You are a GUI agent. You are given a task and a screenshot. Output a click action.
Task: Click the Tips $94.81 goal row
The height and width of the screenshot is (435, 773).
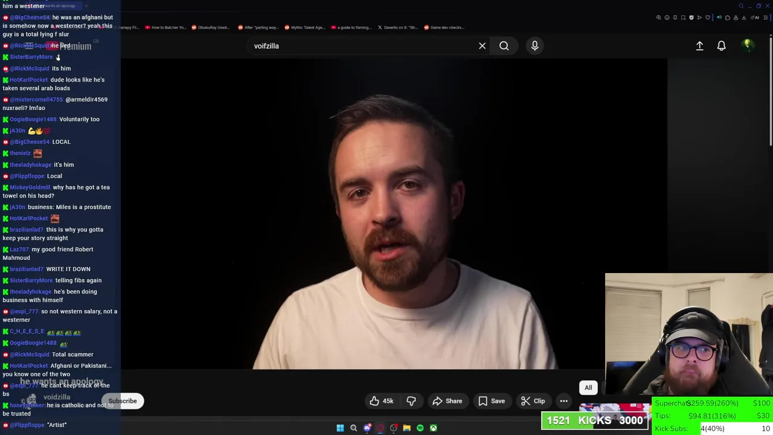coord(713,416)
